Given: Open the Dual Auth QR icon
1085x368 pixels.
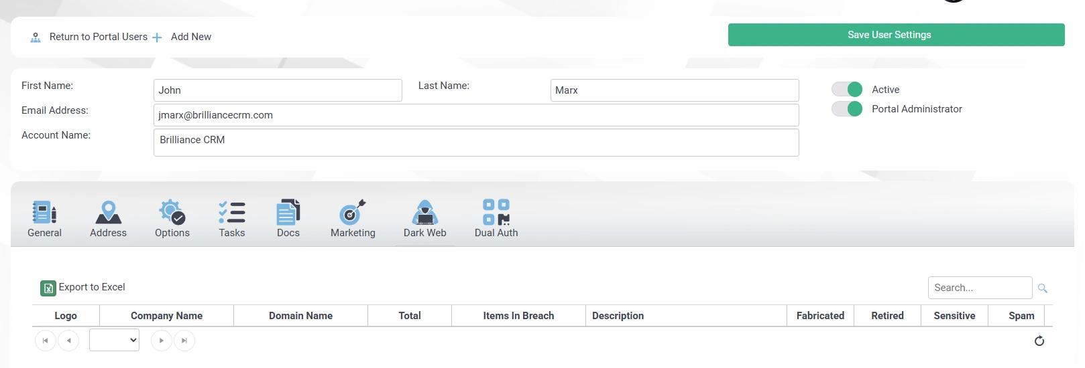Looking at the screenshot, I should 496,213.
